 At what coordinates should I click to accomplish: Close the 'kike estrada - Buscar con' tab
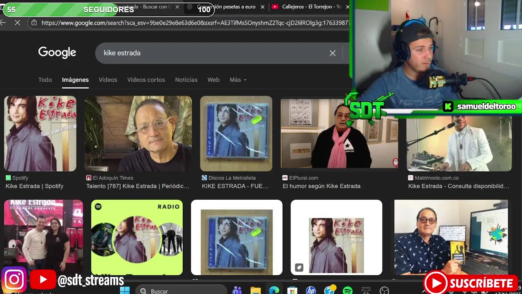(177, 7)
